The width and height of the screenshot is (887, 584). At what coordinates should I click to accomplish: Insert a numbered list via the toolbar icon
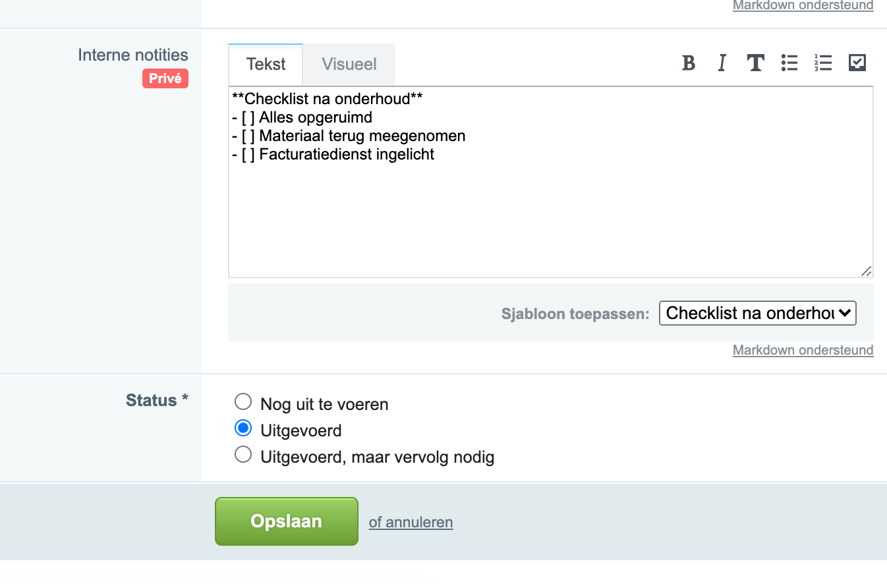coord(823,63)
